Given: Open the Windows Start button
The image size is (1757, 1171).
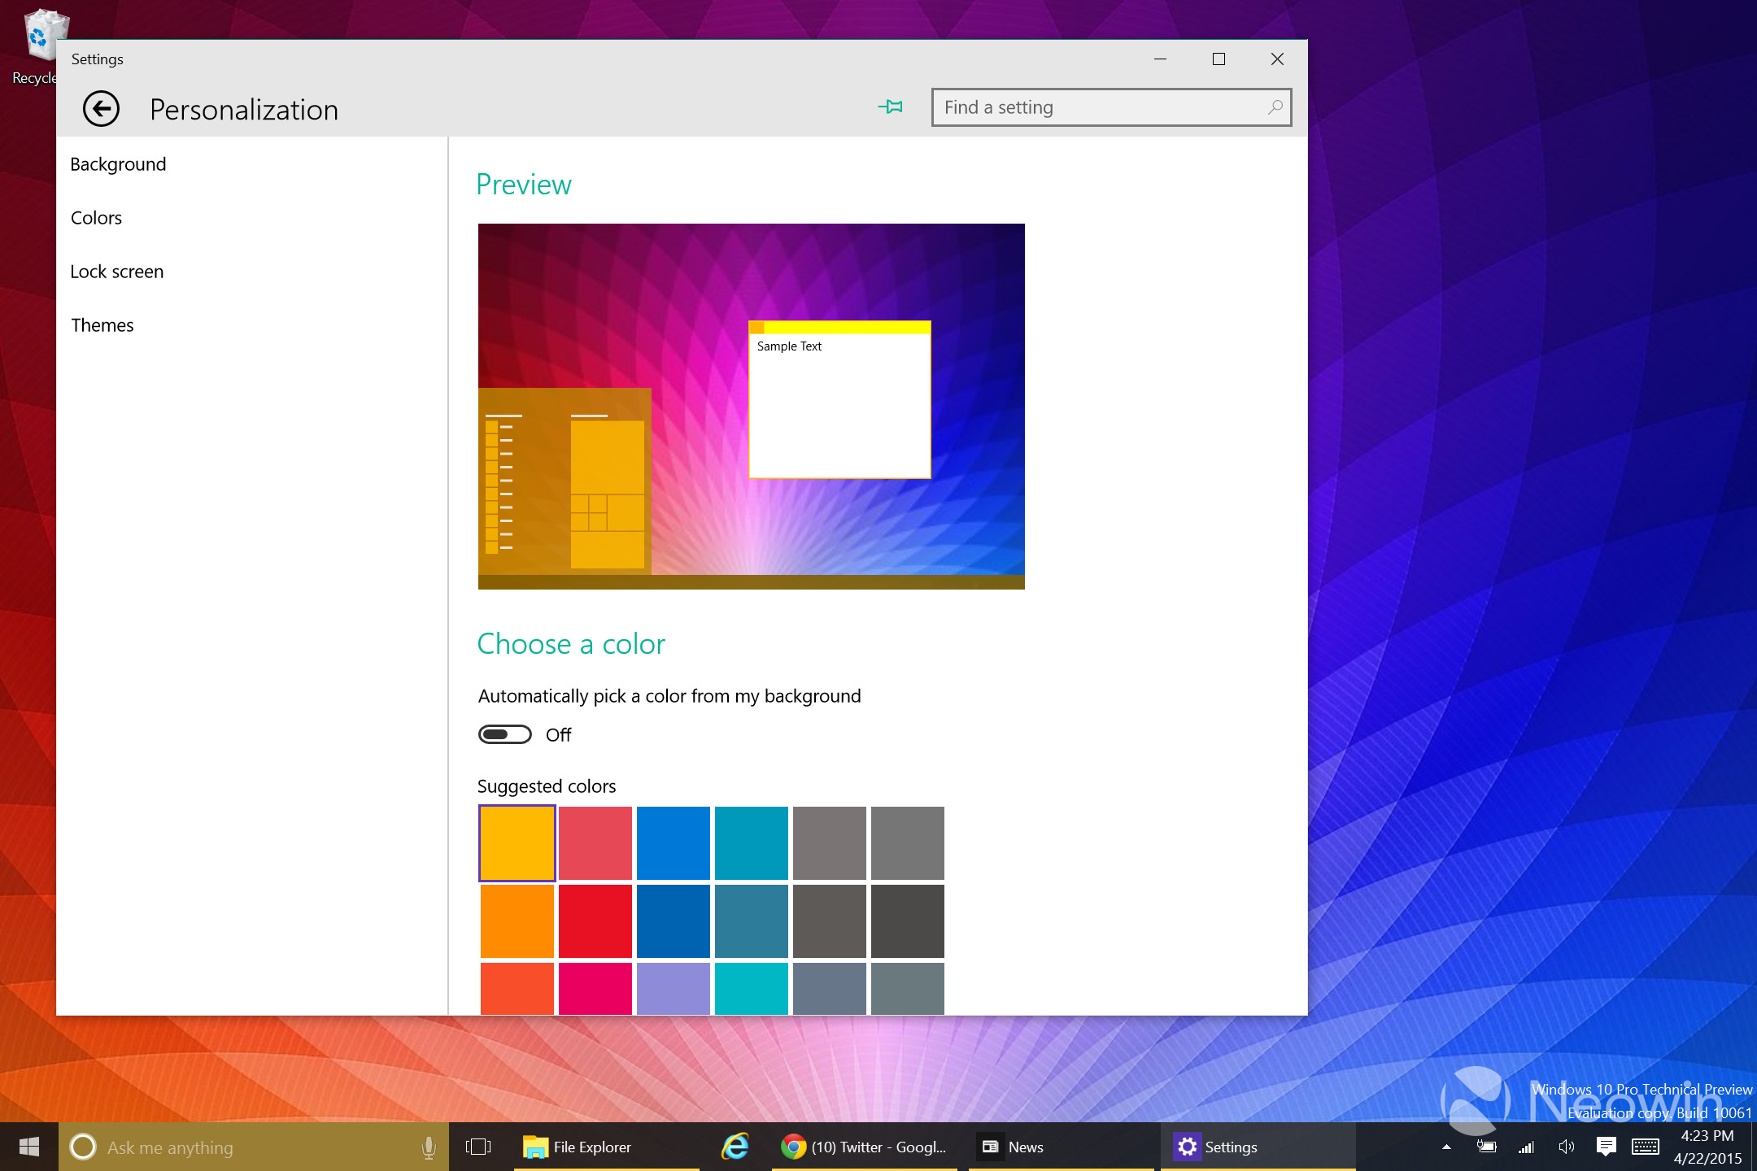Looking at the screenshot, I should coord(29,1147).
